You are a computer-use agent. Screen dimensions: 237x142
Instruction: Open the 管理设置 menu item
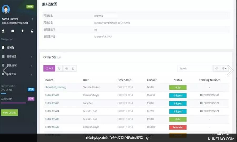(x=12, y=56)
